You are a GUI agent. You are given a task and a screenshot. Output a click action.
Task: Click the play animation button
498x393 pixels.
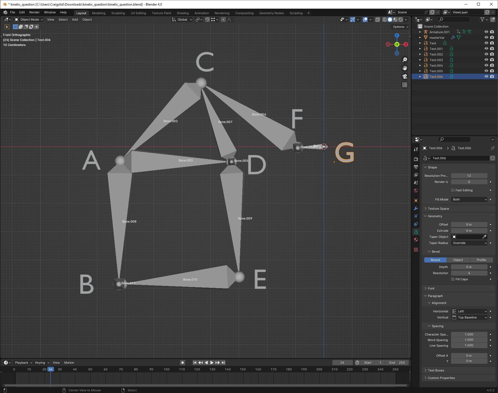(x=212, y=363)
